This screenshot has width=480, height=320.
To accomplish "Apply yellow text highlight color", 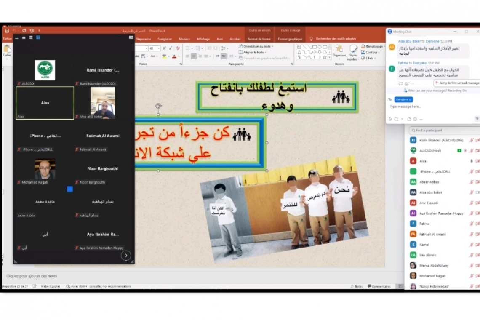I will pos(164,56).
